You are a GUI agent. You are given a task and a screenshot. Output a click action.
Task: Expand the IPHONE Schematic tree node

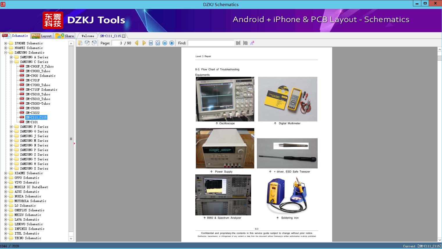[6, 43]
